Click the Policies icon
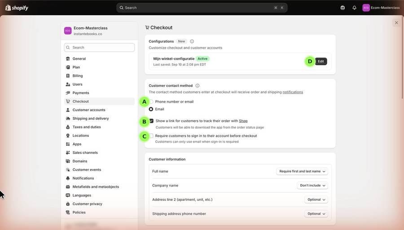404x230 pixels. [x=68, y=212]
